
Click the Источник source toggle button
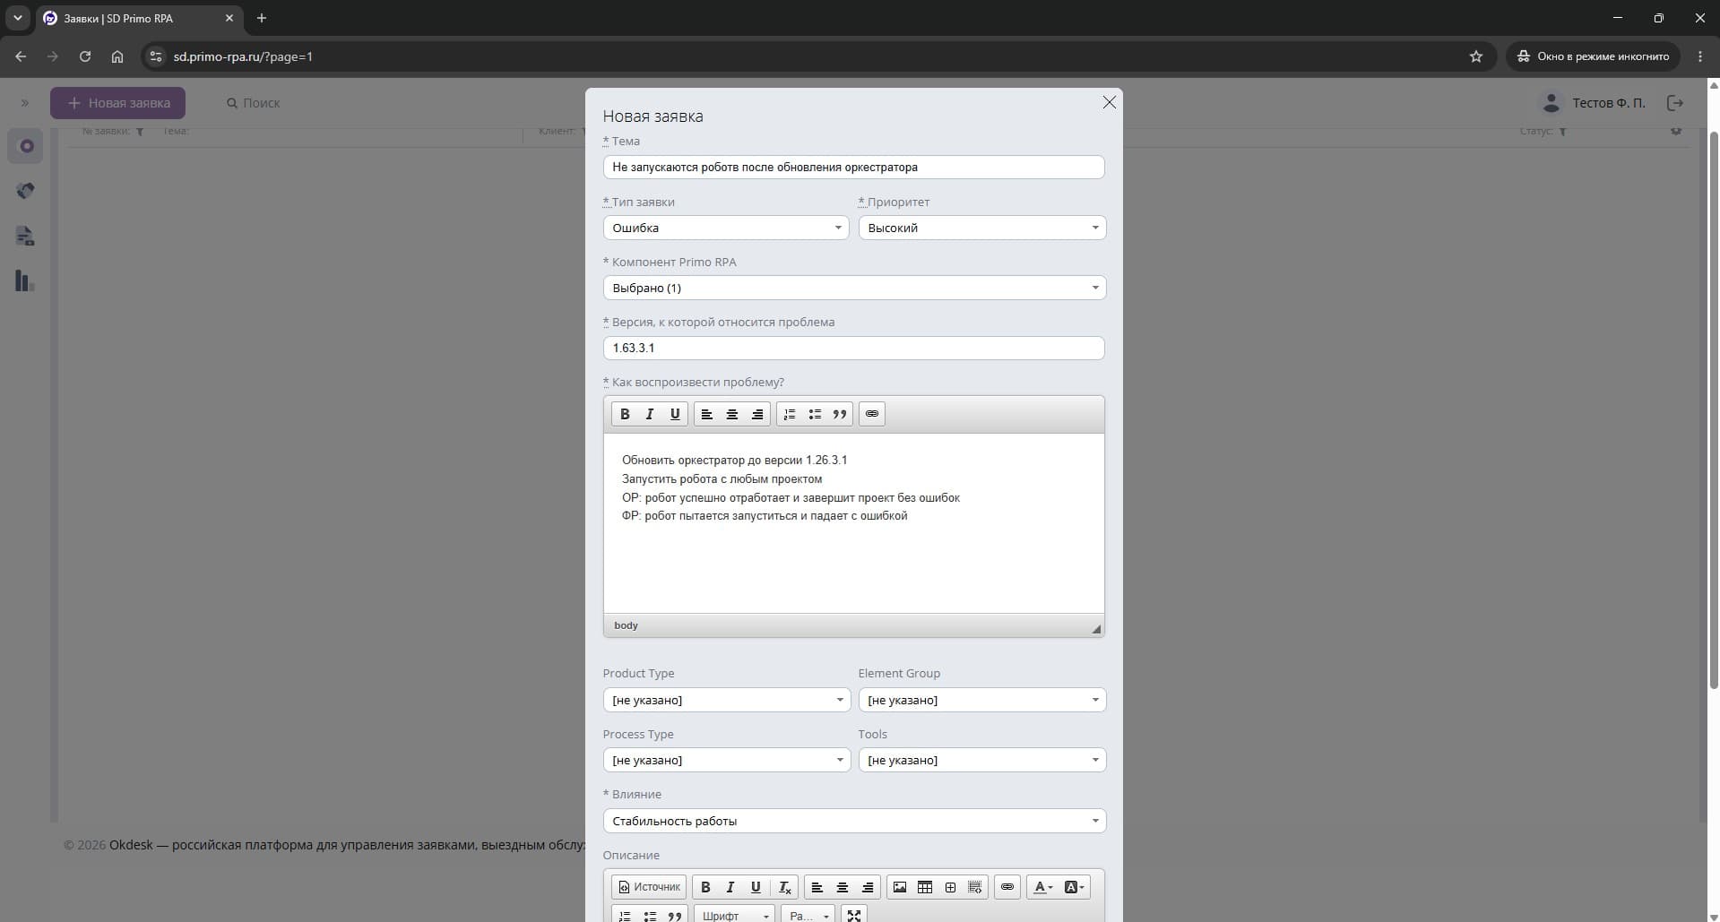point(649,887)
